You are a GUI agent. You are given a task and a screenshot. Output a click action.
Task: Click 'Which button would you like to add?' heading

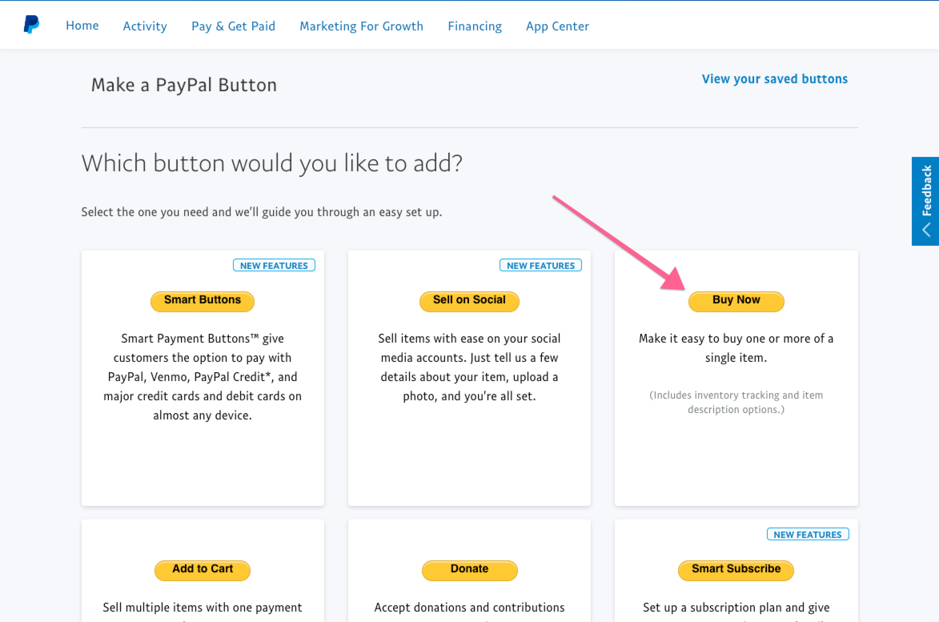272,163
